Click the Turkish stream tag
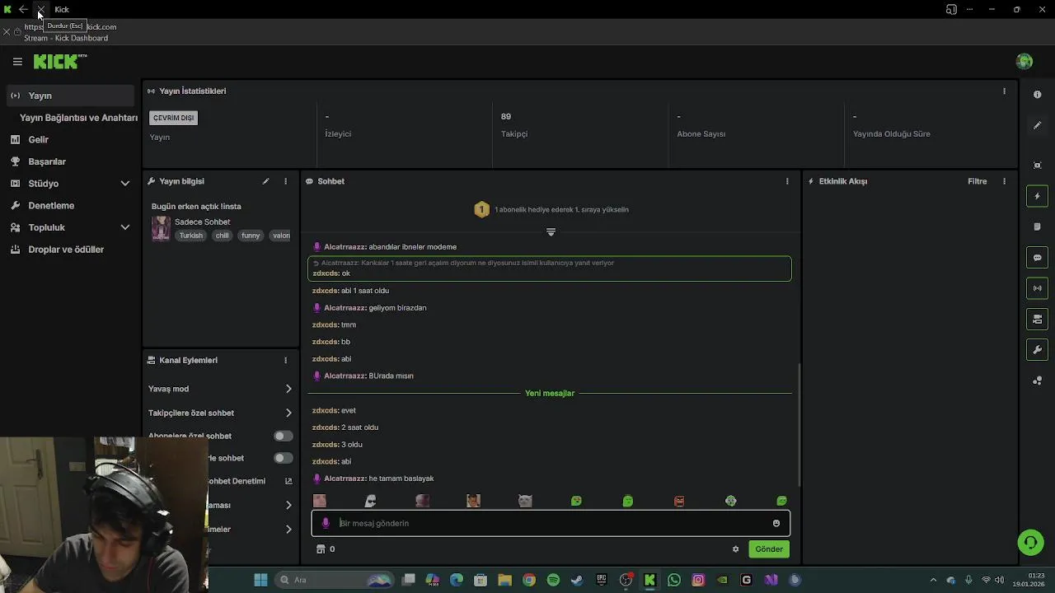Viewport: 1055px width, 593px height. coord(191,236)
